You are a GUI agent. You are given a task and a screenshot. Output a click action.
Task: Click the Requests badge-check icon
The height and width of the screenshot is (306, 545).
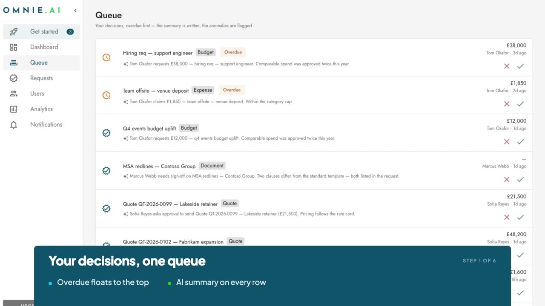tap(14, 78)
